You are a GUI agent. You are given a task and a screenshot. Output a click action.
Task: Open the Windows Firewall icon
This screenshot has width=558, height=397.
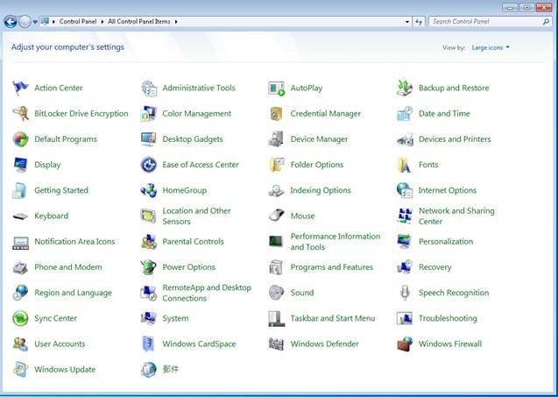point(405,344)
